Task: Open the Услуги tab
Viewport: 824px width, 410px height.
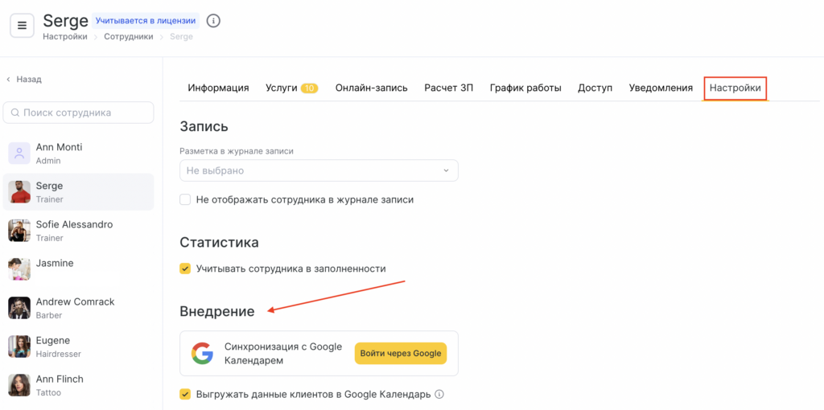Action: (282, 88)
